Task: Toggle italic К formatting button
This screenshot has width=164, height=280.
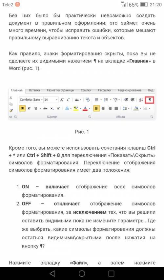Action: tap(29, 108)
